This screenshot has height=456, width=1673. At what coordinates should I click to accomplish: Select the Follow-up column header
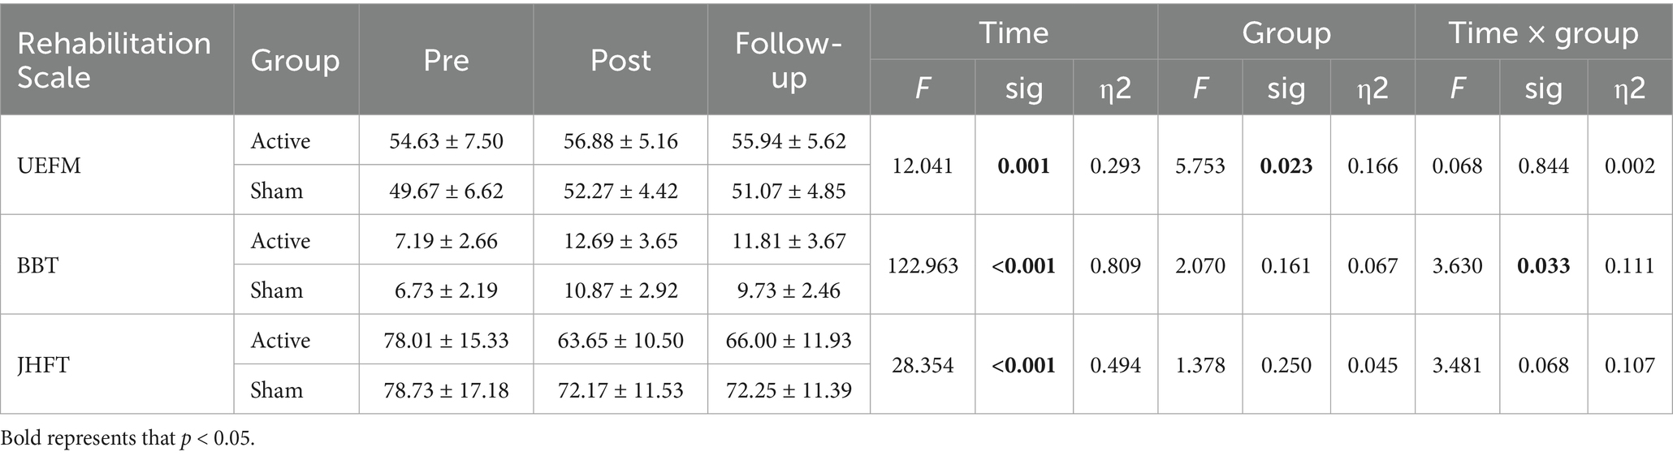point(788,60)
